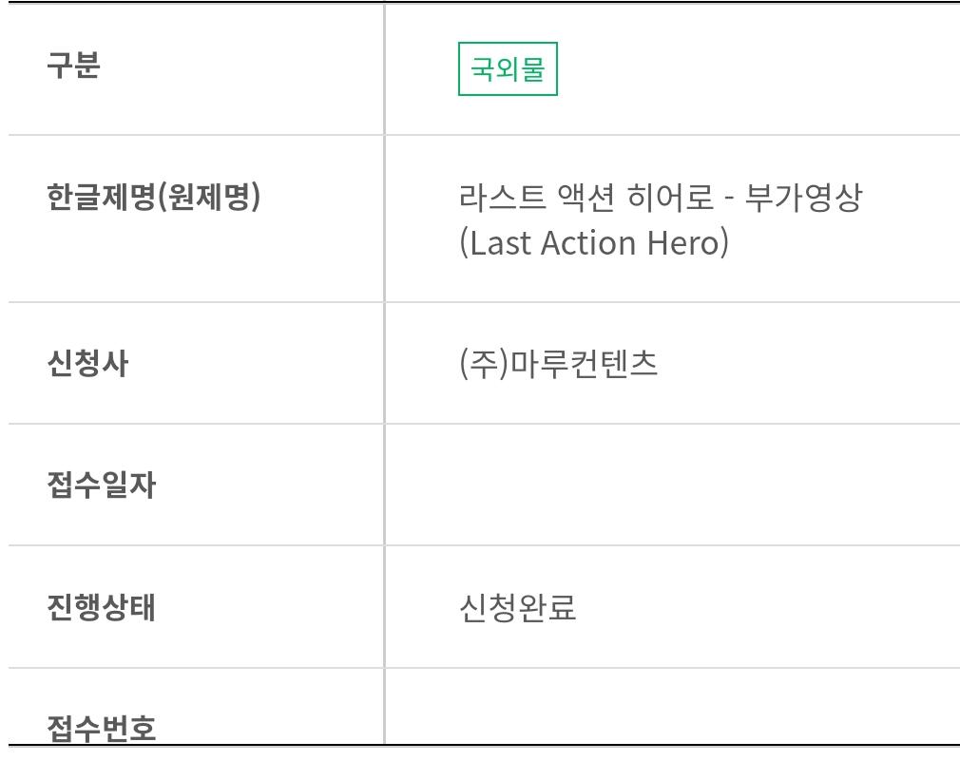Viewport: 960px width, 761px height.
Task: Click the applicant name (주)마루컨텐츠
Action: 558,363
